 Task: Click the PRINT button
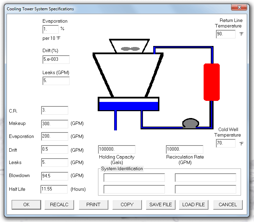(x=94, y=205)
